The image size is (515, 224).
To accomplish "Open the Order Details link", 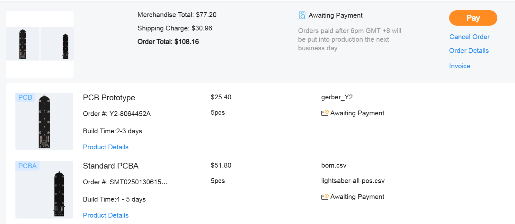I will [469, 51].
